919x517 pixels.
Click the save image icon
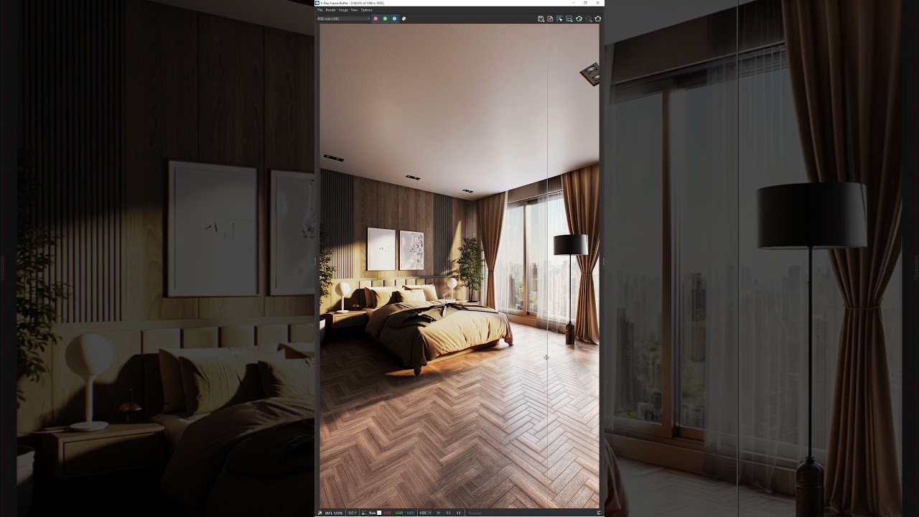pyautogui.click(x=541, y=19)
